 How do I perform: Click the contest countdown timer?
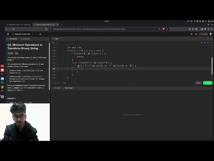pyautogui.click(x=204, y=34)
